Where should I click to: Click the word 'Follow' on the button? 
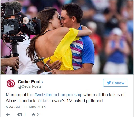(x=118, y=83)
